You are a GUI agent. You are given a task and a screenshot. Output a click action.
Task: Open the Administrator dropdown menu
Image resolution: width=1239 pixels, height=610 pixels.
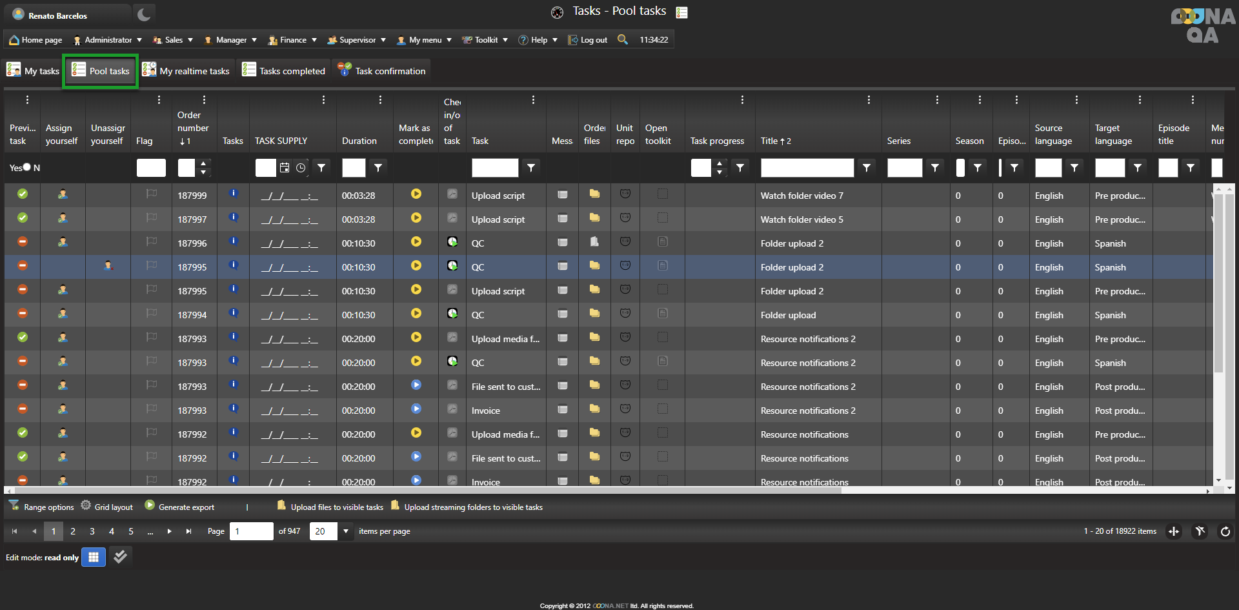click(x=108, y=40)
